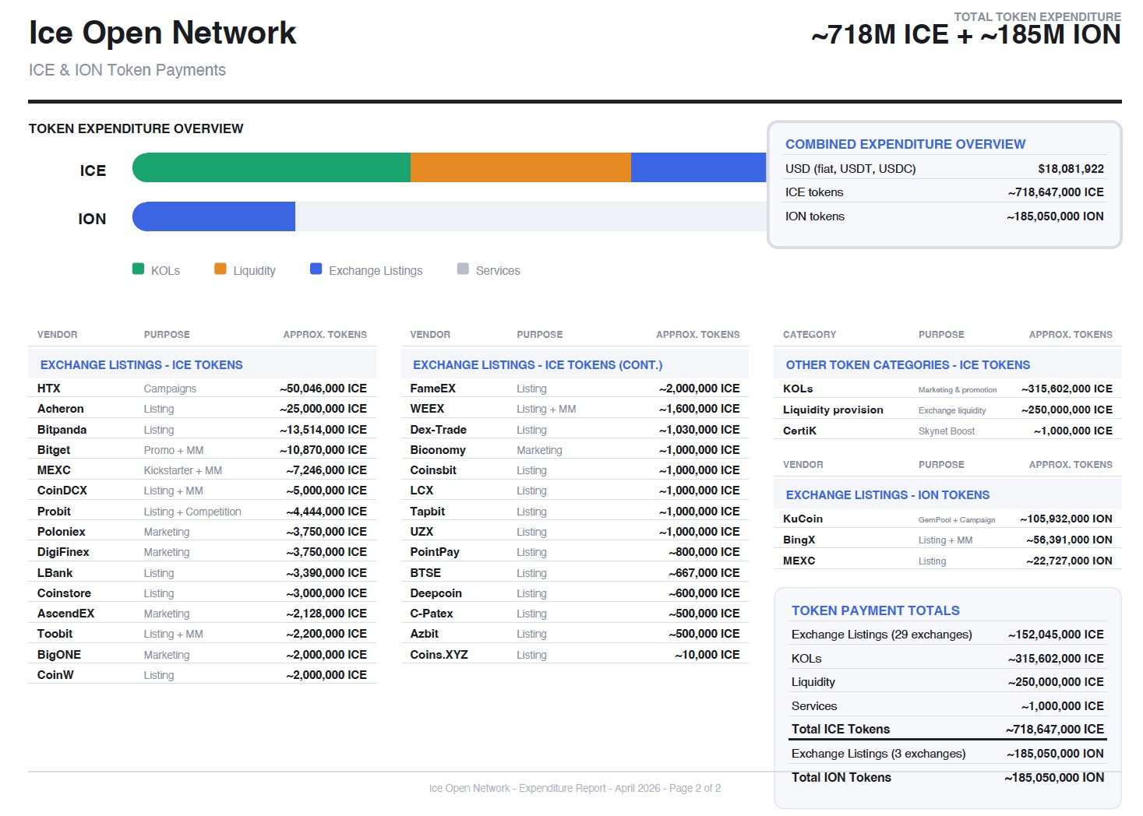Open the Exchange Listings - ION Tokens heading
The width and height of the screenshot is (1143, 816).
[x=887, y=494]
